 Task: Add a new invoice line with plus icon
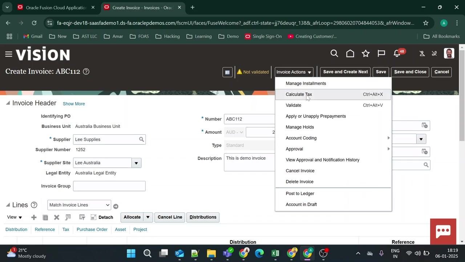coord(34,217)
